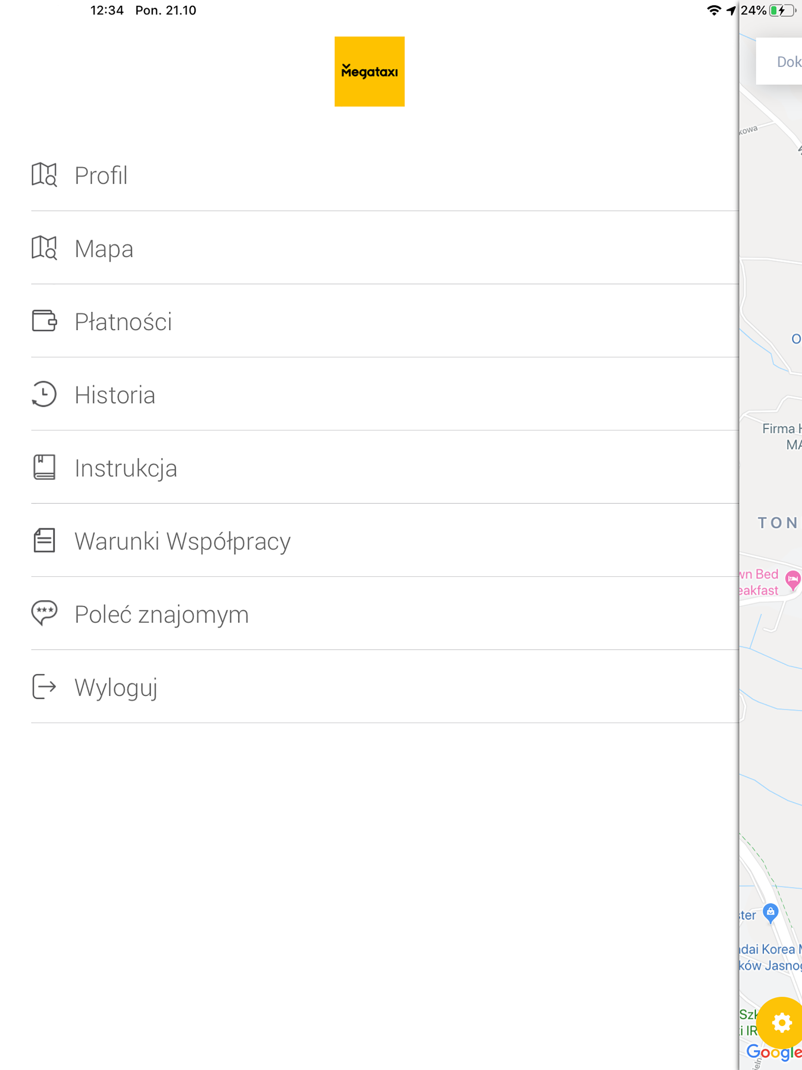Tap the map icon beside Profil
This screenshot has width=802, height=1070.
point(44,175)
